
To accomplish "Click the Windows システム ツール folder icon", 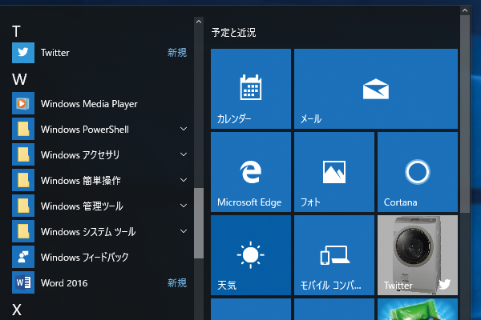I will 23,231.
